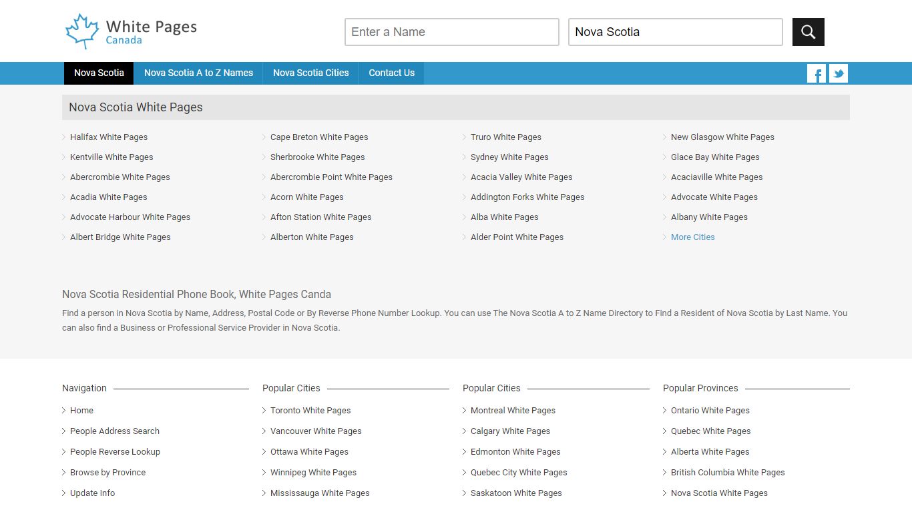Select the Nova Scotia nav tab

tap(99, 73)
